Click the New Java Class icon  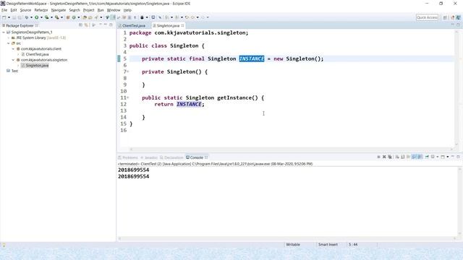click(x=74, y=17)
